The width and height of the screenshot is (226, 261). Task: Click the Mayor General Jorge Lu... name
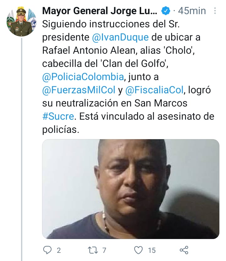pyautogui.click(x=100, y=11)
